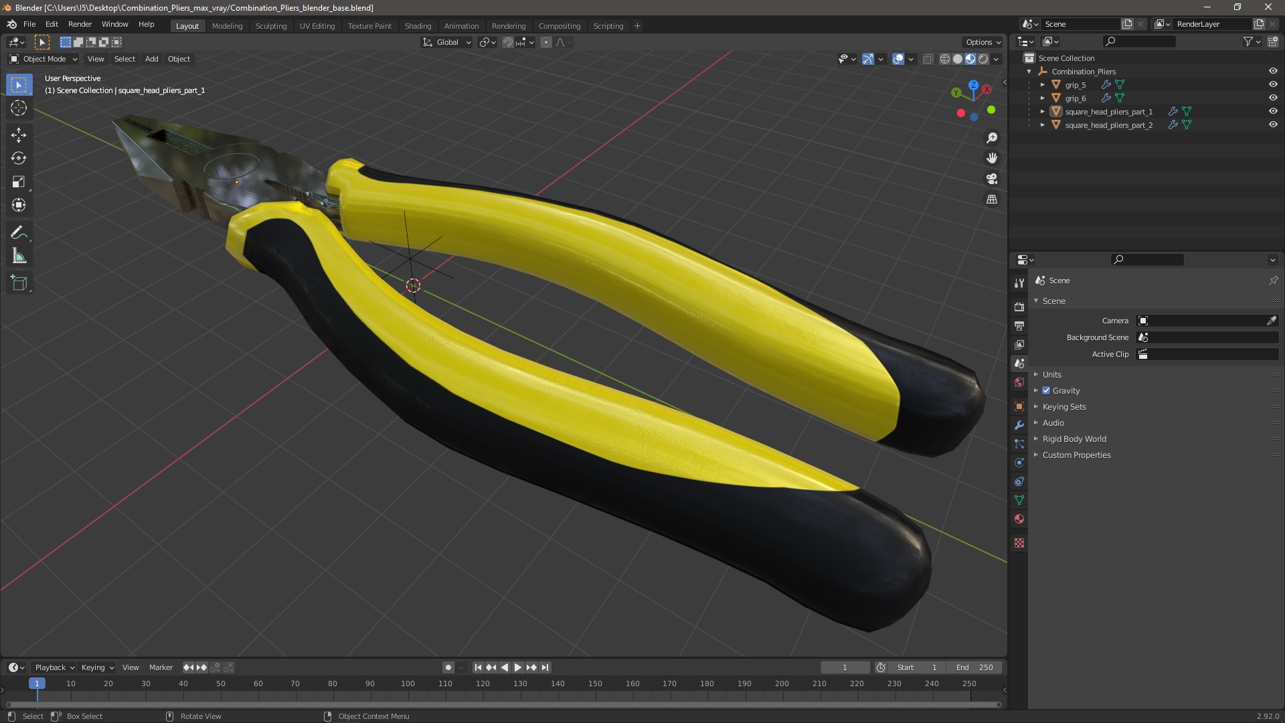The width and height of the screenshot is (1285, 723).
Task: Switch to wireframe viewport shading
Action: 945,59
